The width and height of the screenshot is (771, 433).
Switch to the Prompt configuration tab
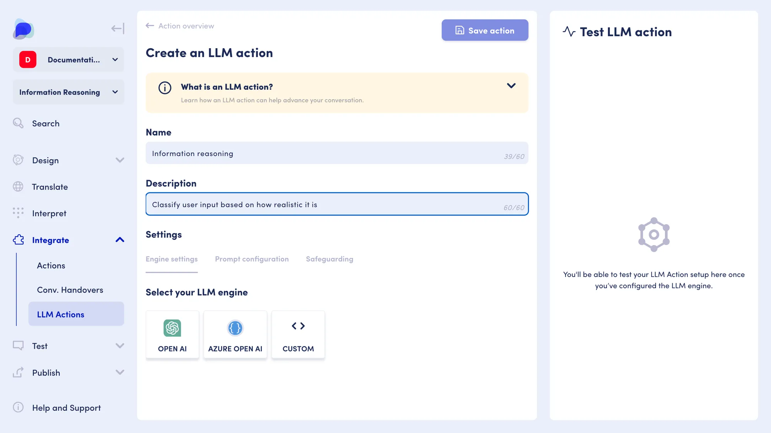tap(252, 259)
